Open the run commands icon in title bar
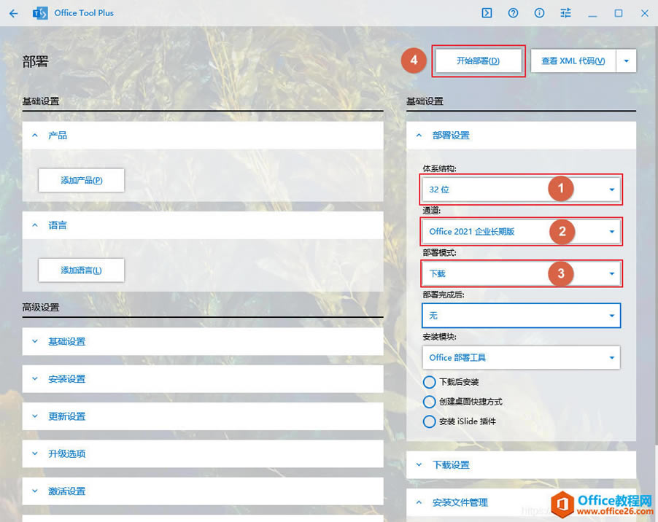This screenshot has width=658, height=522. pos(487,12)
